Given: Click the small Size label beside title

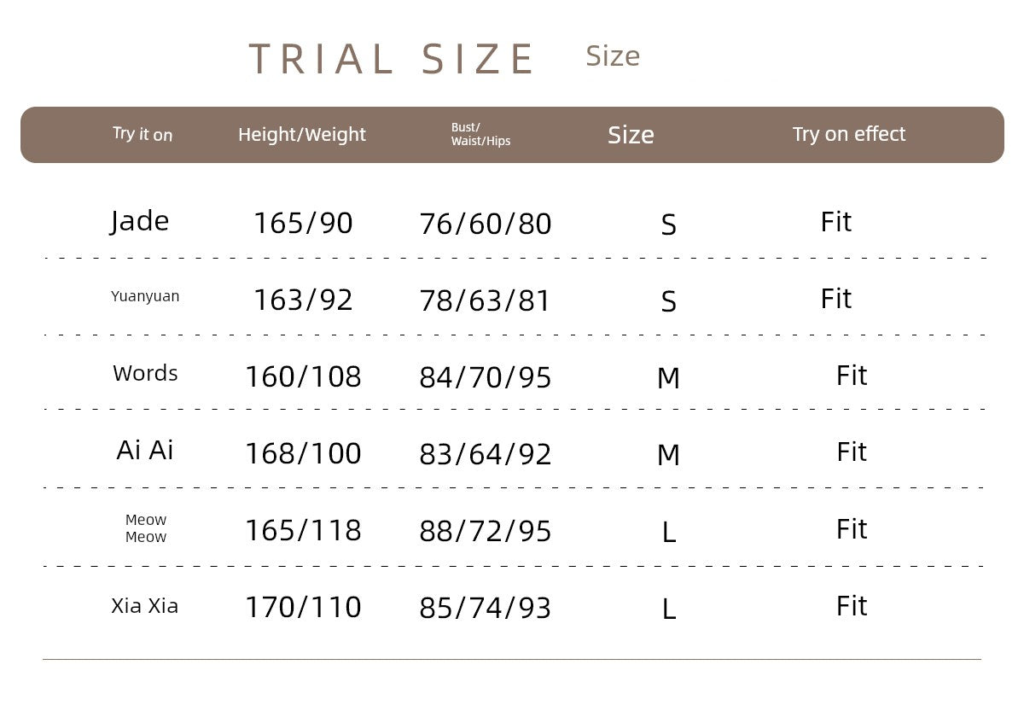Looking at the screenshot, I should [x=613, y=56].
